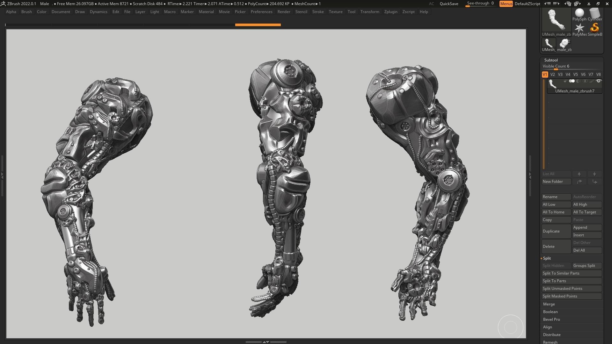The height and width of the screenshot is (344, 612).
Task: Toggle visibility eye on UMesh_male_zbrush7 subtool
Action: click(x=599, y=81)
